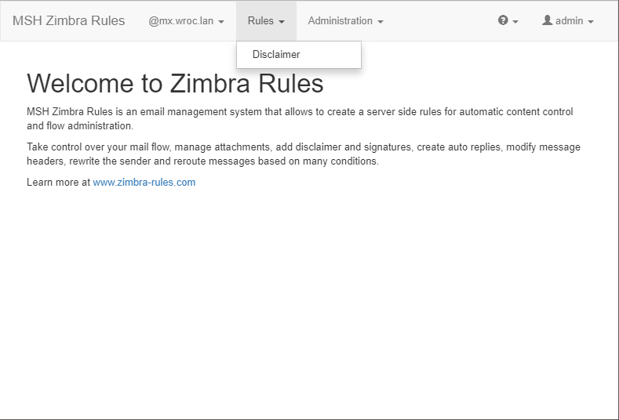Open the Administration menu label
The width and height of the screenshot is (619, 420).
click(340, 20)
